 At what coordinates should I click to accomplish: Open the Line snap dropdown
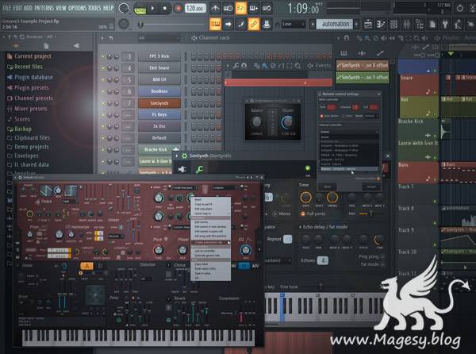point(294,24)
